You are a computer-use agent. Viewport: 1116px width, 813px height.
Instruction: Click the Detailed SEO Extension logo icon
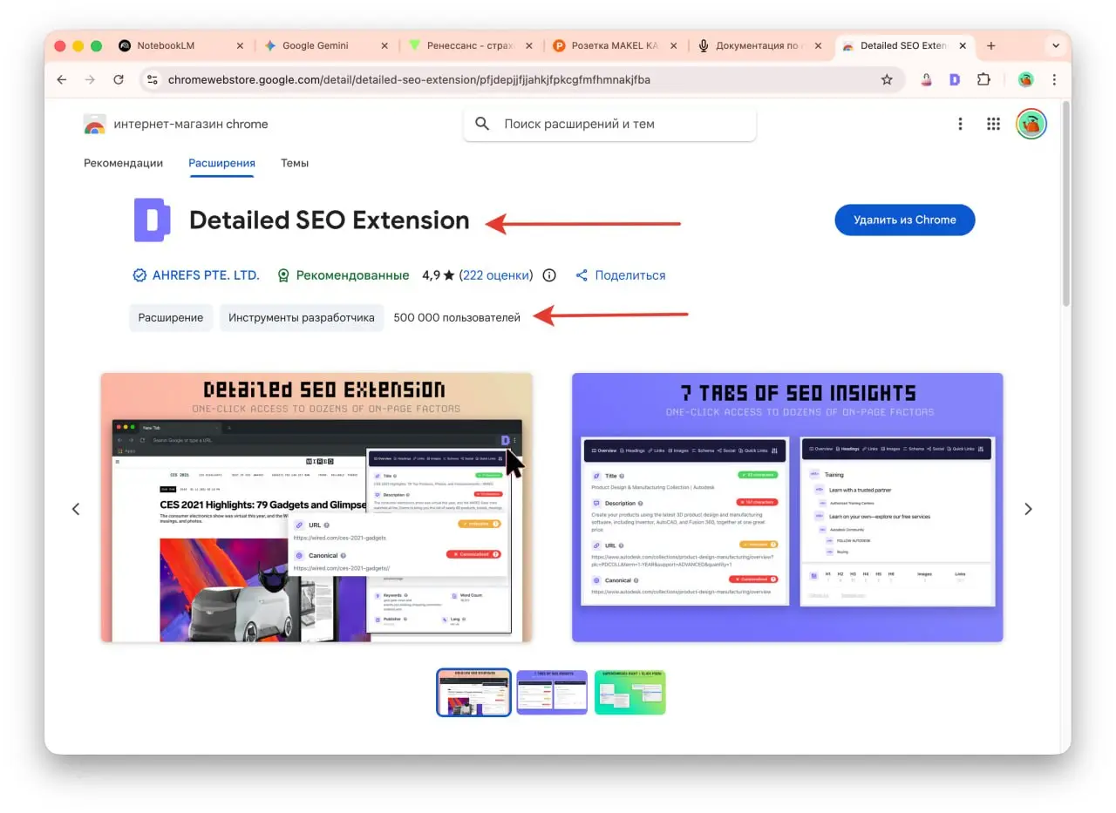point(152,220)
